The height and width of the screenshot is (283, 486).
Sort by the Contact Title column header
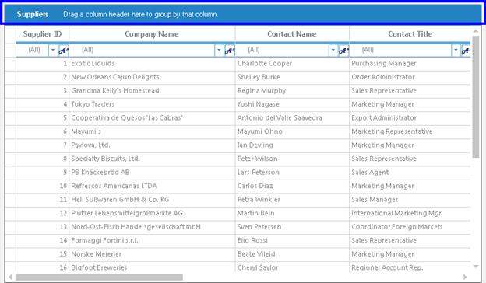tap(410, 34)
